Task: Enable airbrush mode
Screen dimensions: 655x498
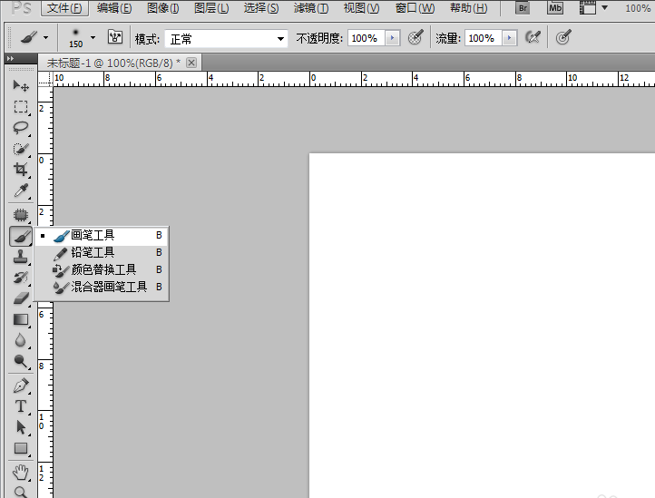Action: tap(533, 37)
